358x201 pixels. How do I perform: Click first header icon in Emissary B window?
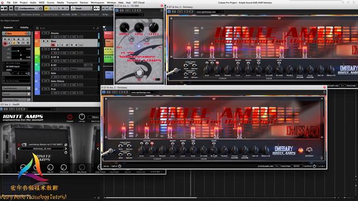103,92
